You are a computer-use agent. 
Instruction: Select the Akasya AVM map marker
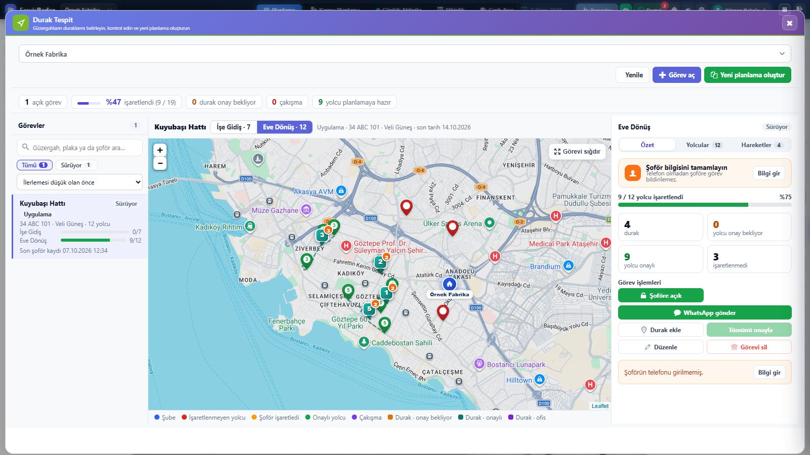click(x=341, y=191)
